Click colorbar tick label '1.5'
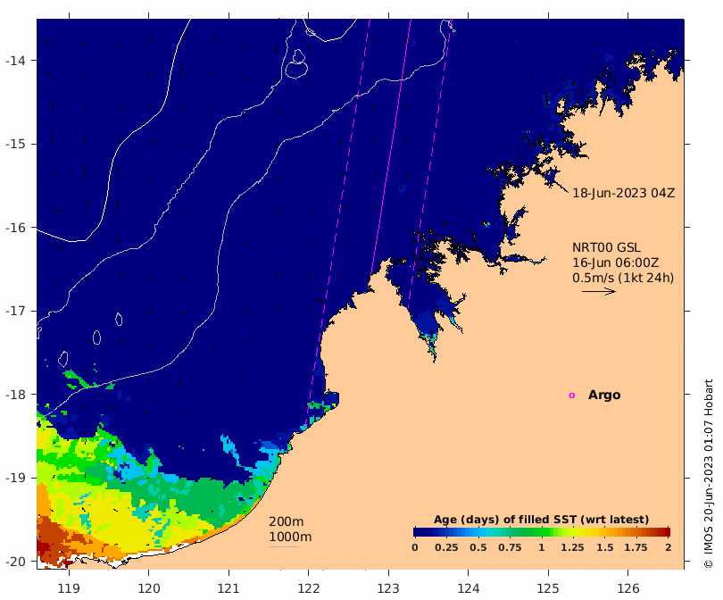 (604, 547)
